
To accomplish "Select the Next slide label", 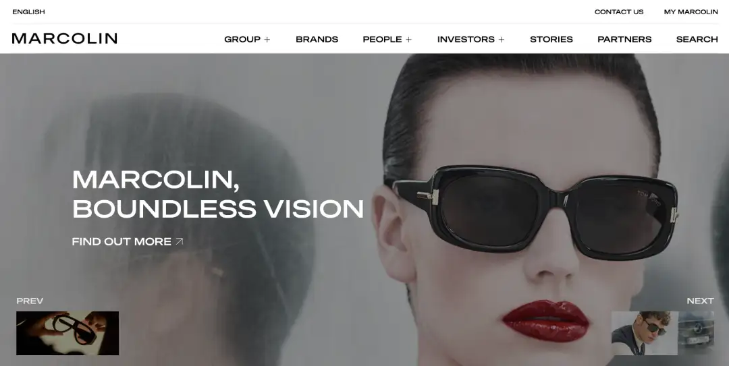I will coord(700,301).
